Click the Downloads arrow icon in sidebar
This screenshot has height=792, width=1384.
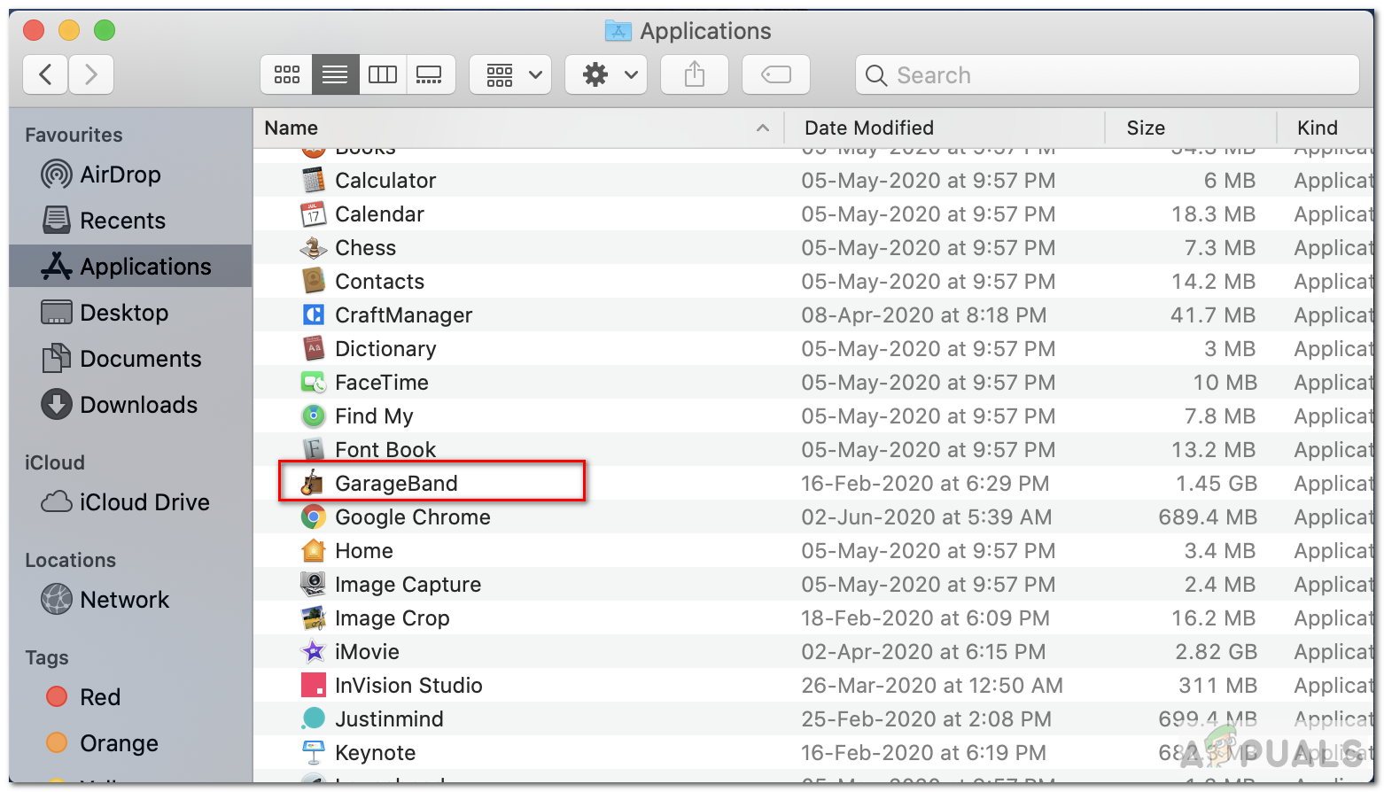pos(57,405)
